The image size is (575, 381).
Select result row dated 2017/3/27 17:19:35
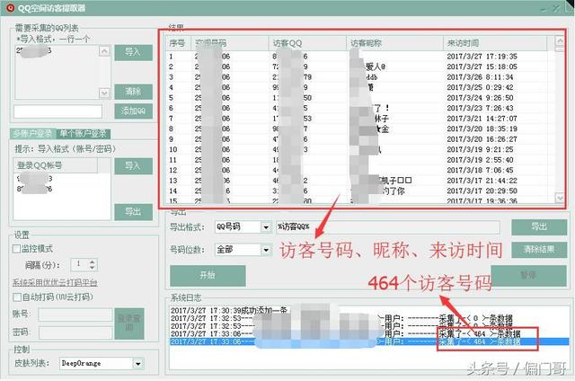click(359, 57)
